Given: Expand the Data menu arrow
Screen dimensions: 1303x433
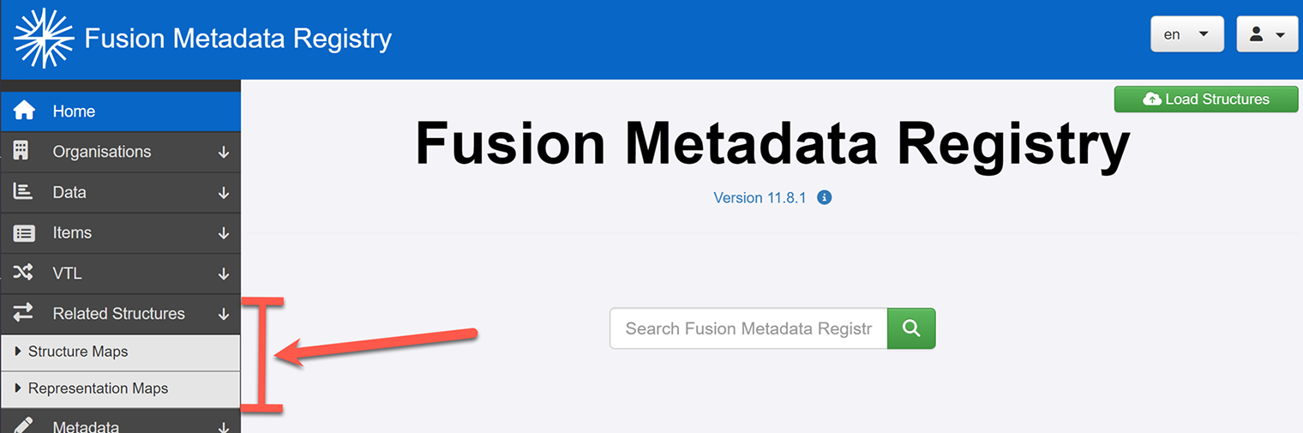Looking at the screenshot, I should (224, 193).
